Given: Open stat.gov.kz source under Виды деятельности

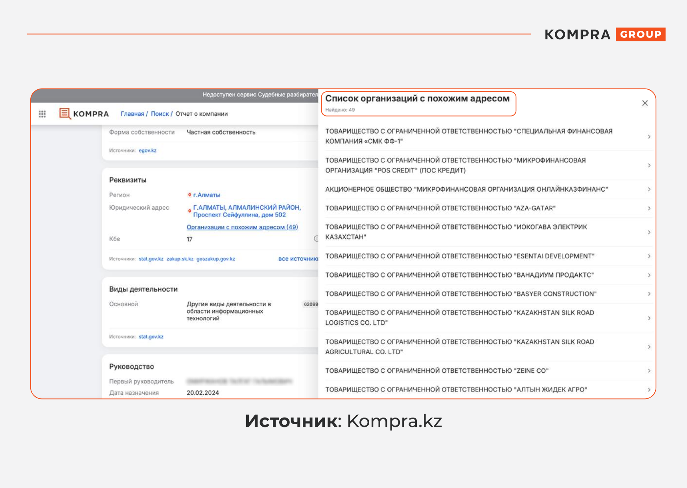Looking at the screenshot, I should click(151, 336).
